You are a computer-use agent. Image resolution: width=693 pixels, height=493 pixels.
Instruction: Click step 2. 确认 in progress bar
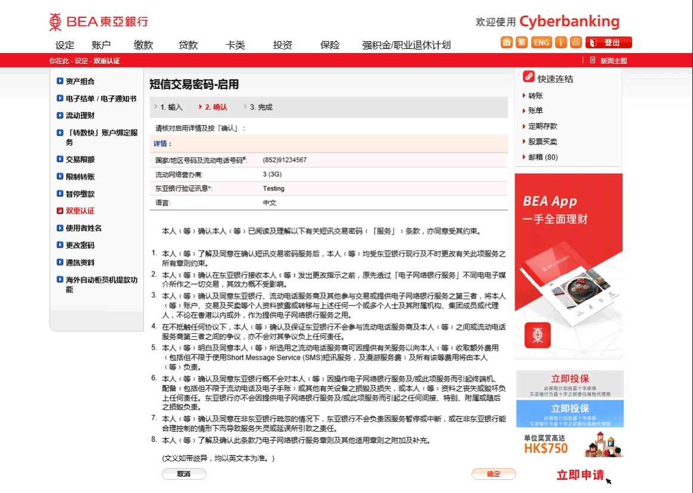216,107
